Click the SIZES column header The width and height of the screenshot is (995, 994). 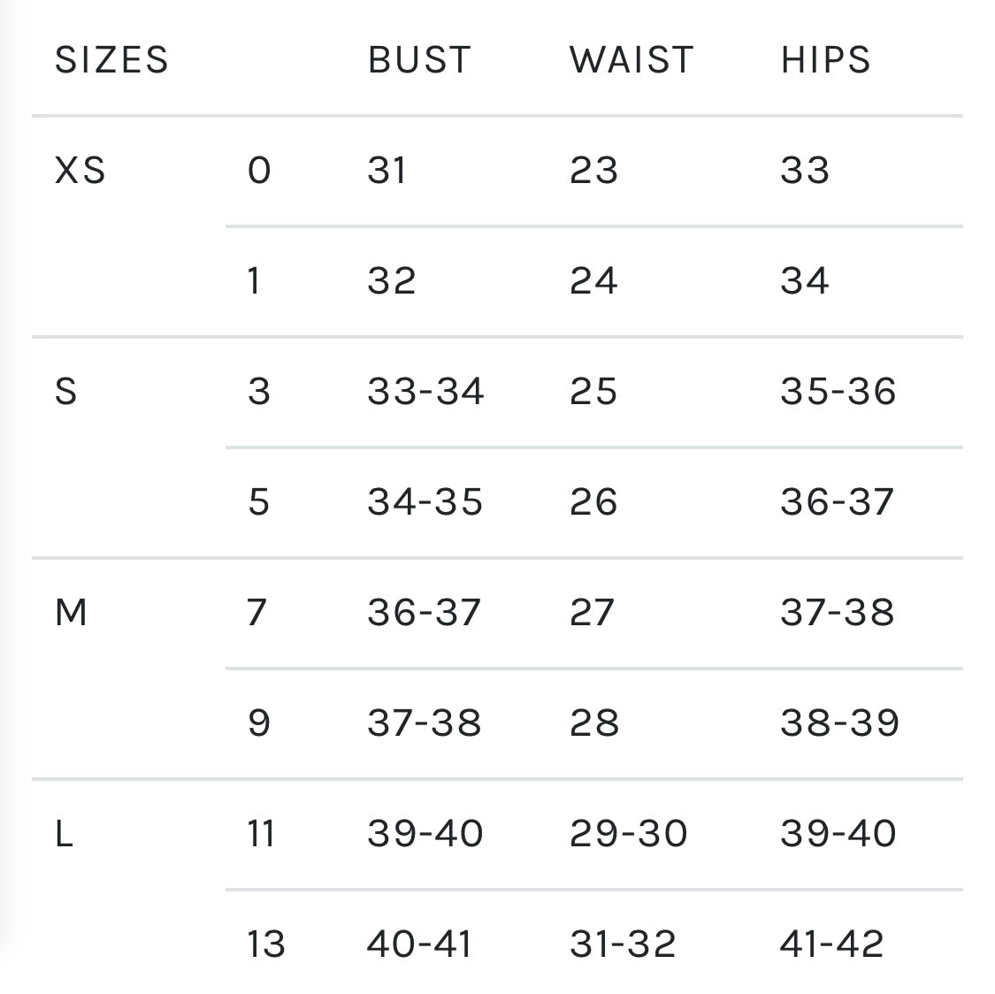pos(111,60)
